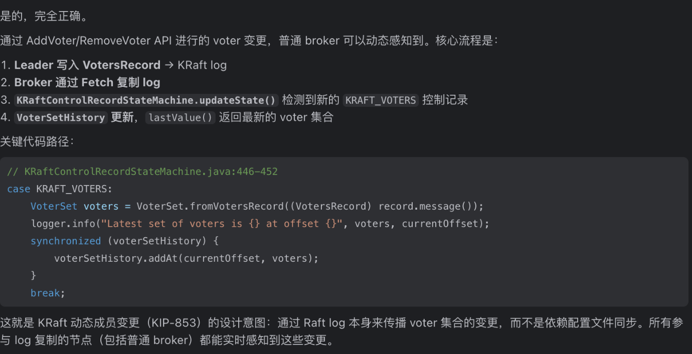Image resolution: width=692 pixels, height=354 pixels.
Task: Click the inline code KRaftControlRecordStateMachine.updateState()
Action: coord(146,100)
